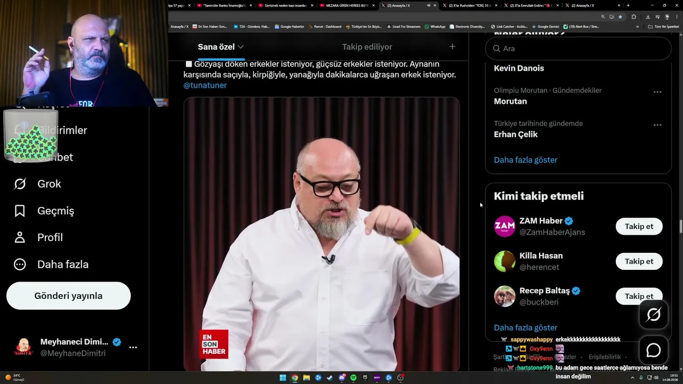Open Tüm Yer İşaretleri bookmarks folder
Screen dimensions: 683x384
tap(662, 27)
